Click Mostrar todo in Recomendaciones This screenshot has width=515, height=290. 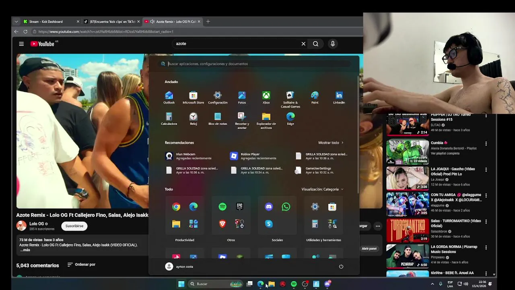click(331, 143)
